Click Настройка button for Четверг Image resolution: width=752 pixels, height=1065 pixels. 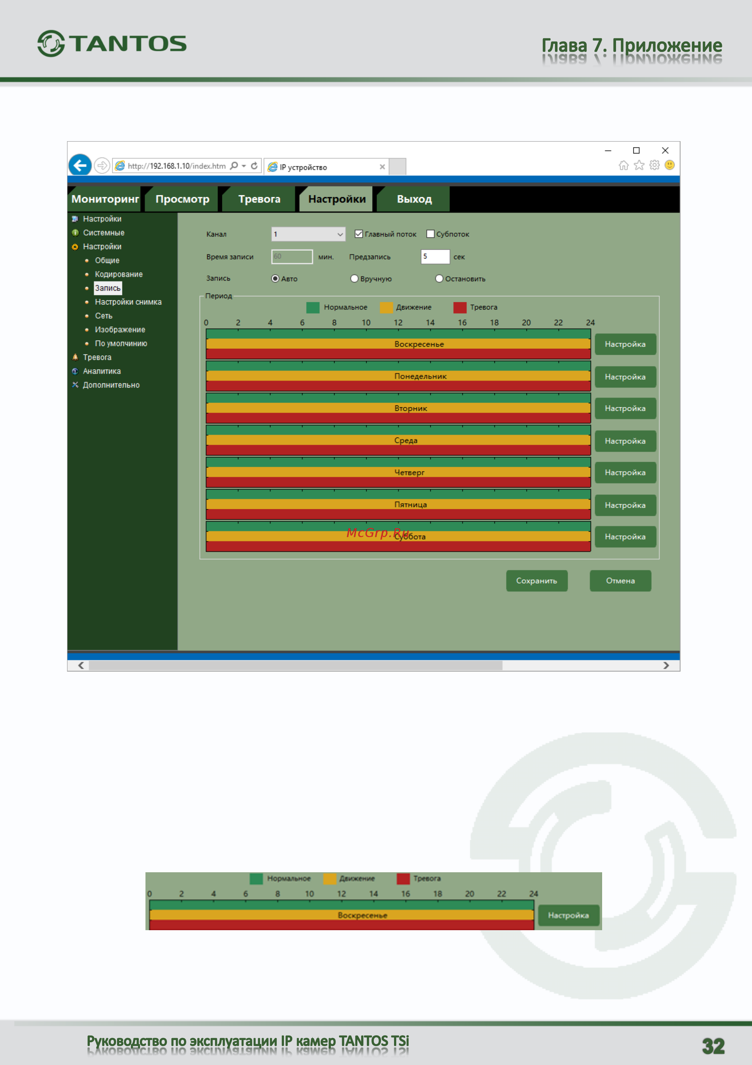pos(625,472)
